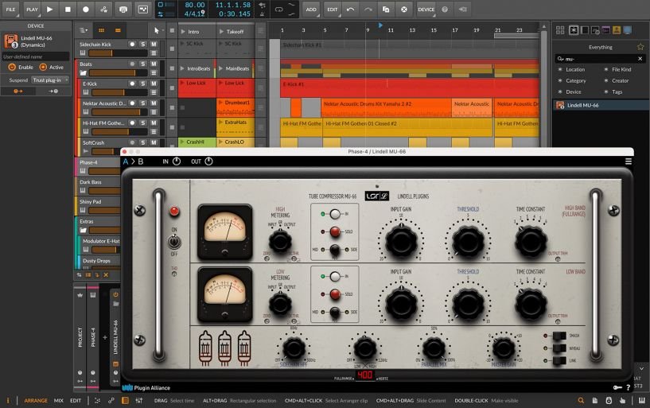Click the high band Threshold knob

click(x=469, y=241)
